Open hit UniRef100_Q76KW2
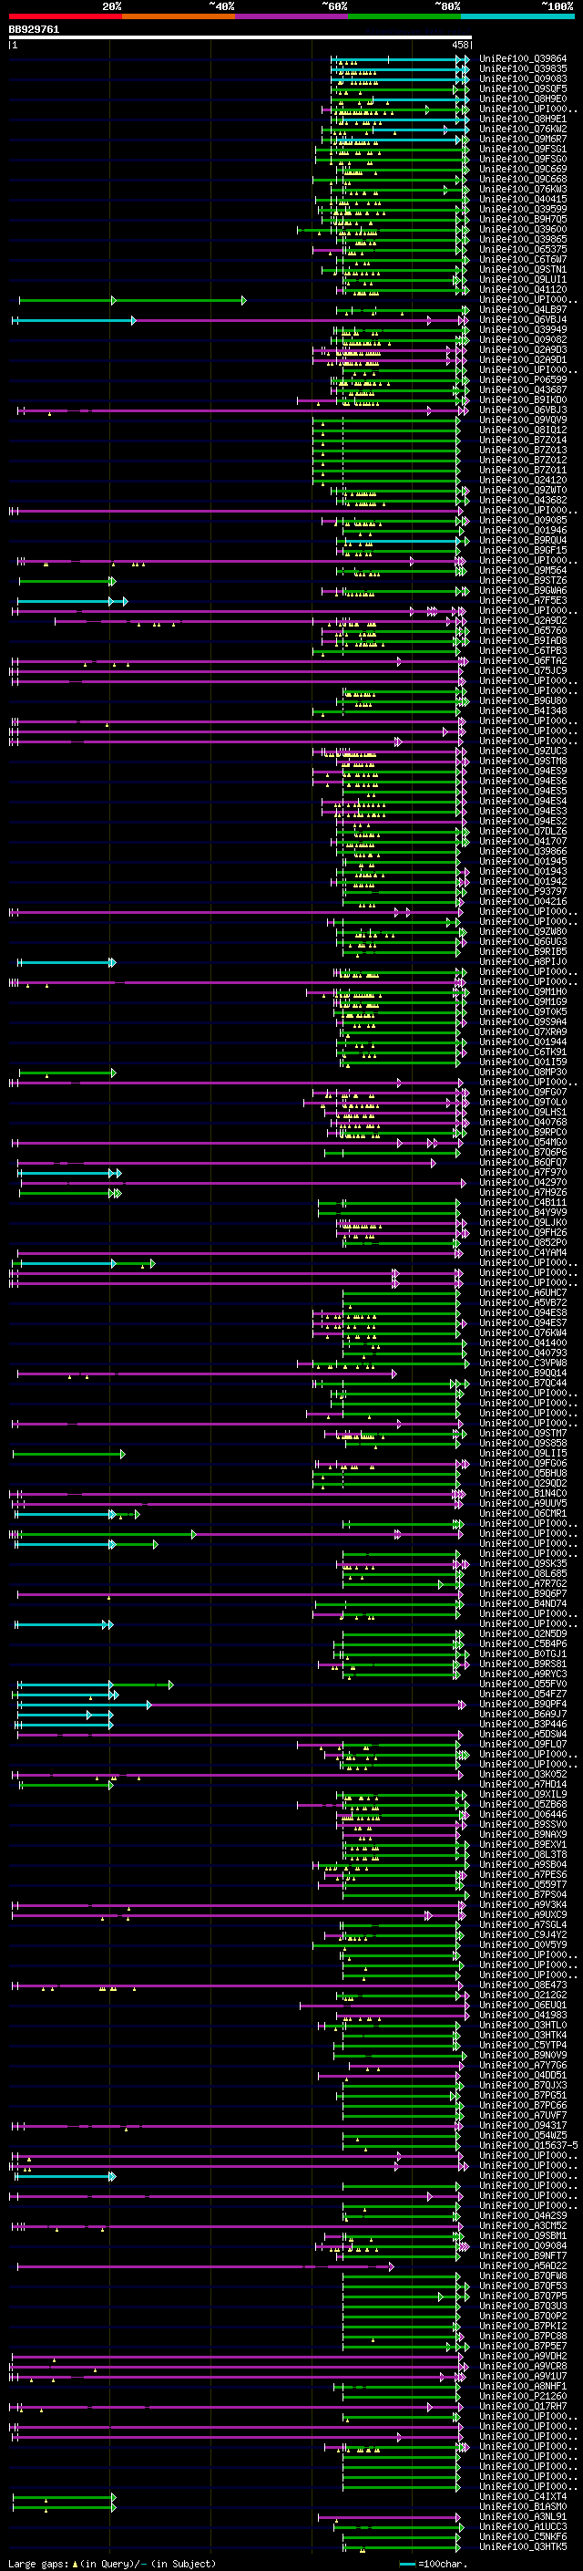 point(523,129)
